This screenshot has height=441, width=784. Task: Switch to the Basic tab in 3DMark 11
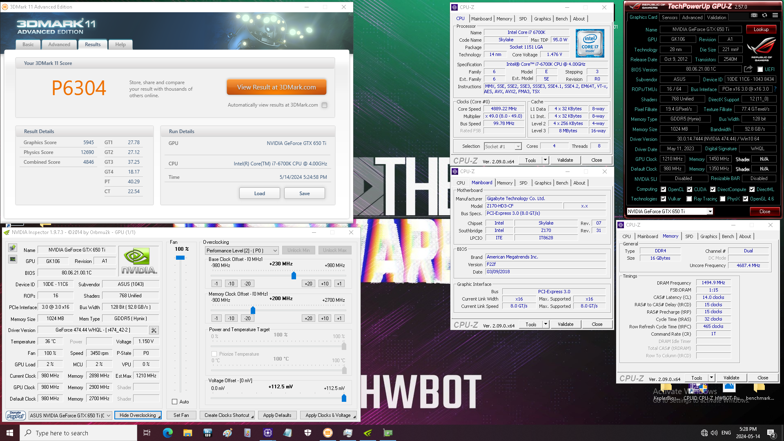tap(28, 45)
